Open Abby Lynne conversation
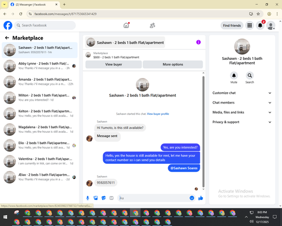Viewport: 282px width, 226px height. [39, 66]
